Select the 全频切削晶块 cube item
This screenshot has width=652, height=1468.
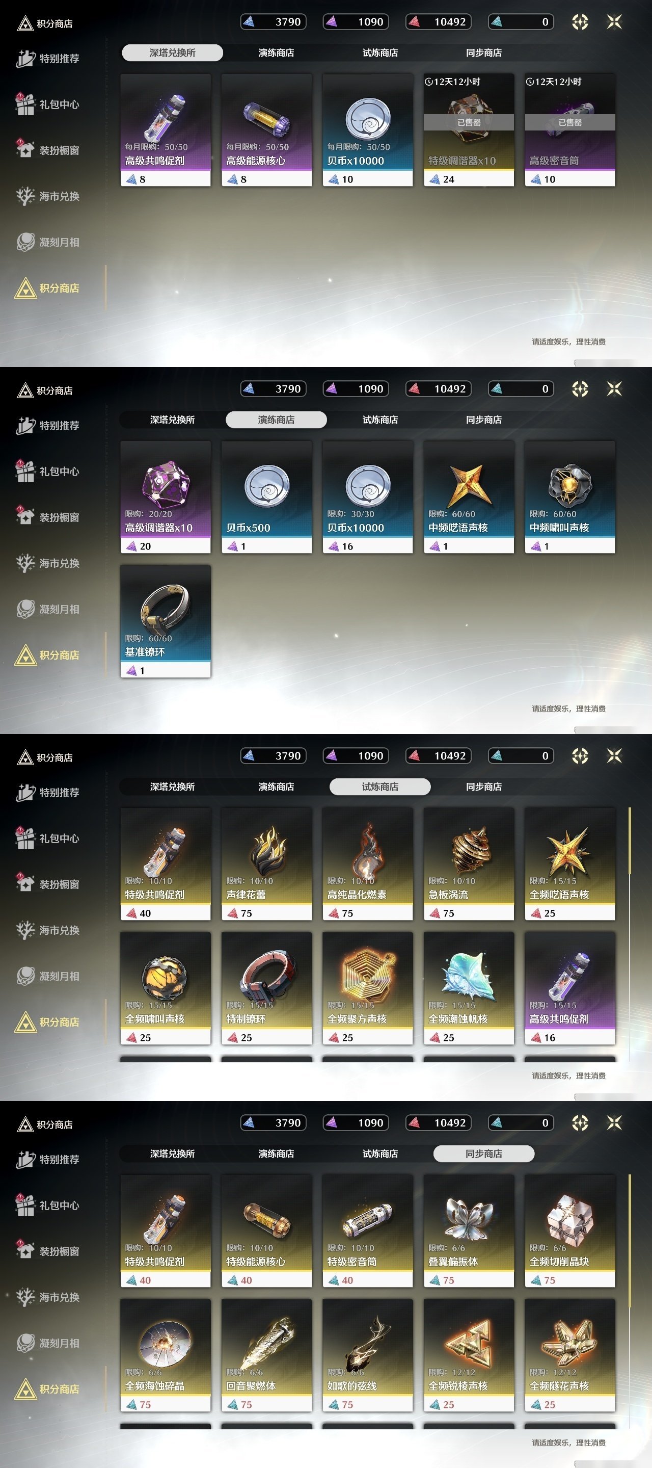point(570,1231)
